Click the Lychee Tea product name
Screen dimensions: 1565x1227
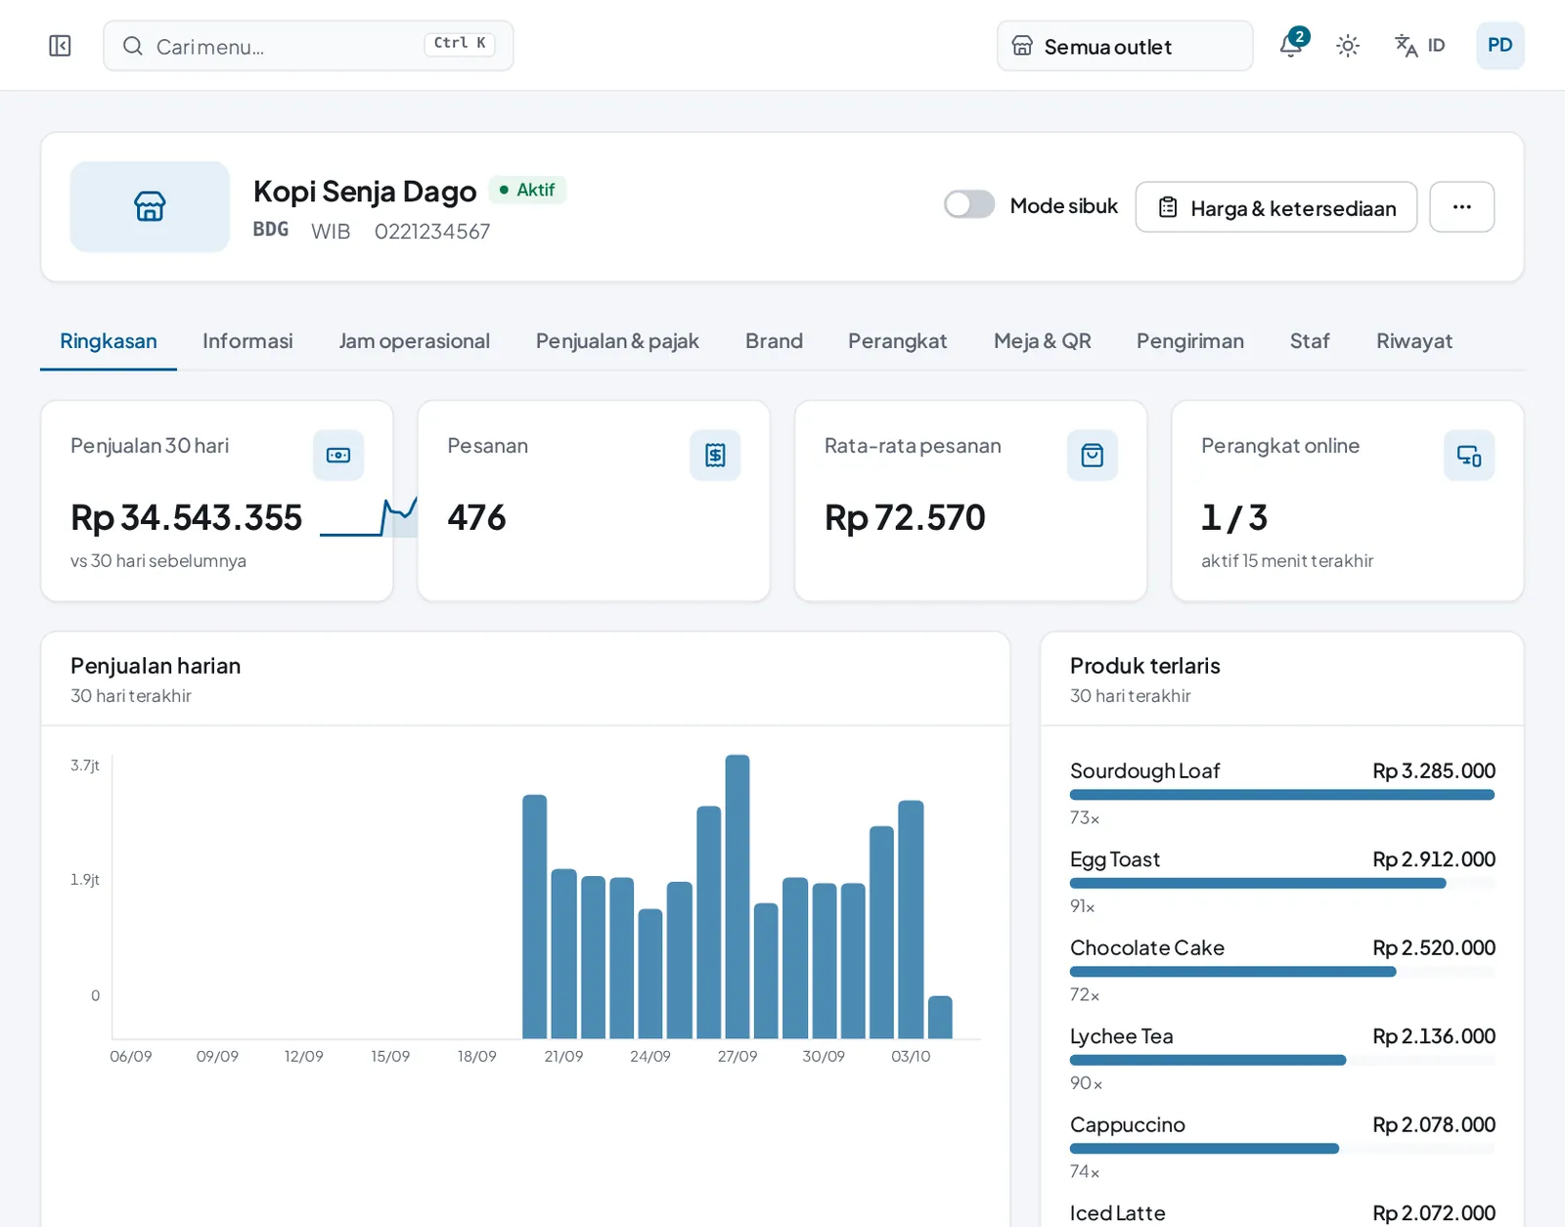click(1122, 1036)
